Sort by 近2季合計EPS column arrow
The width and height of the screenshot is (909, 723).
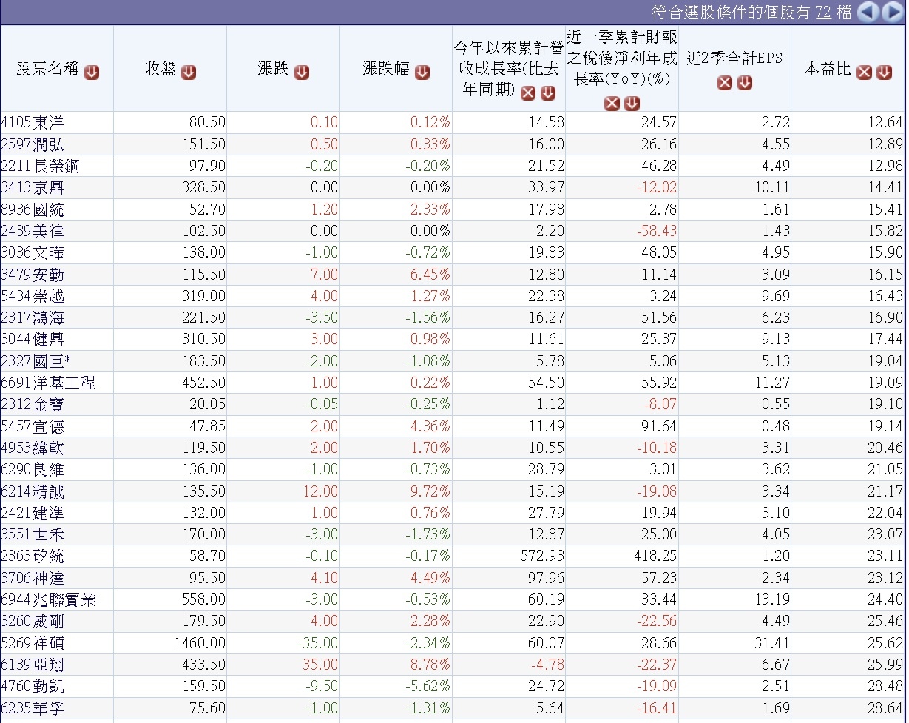click(x=745, y=82)
